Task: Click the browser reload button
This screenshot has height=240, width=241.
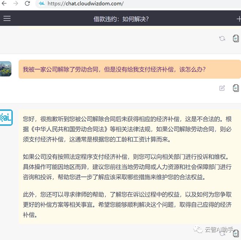Action: point(27,4)
